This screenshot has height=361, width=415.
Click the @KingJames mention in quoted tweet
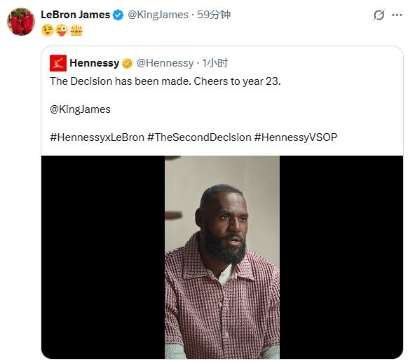(80, 109)
